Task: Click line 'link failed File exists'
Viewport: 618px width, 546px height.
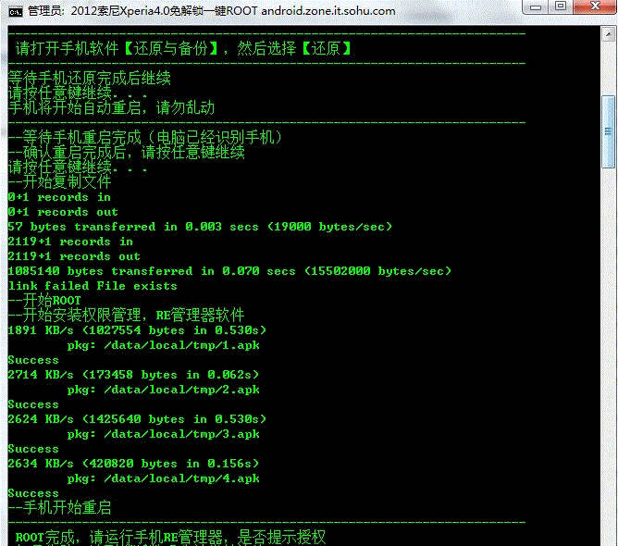Action: click(x=93, y=286)
